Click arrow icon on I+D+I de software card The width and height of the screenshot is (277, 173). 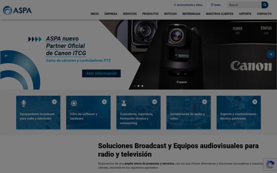click(104, 101)
